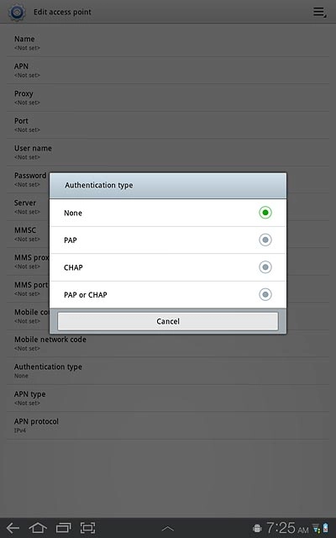Open recent apps icon in navigation bar
This screenshot has width=336, height=538.
pos(63,528)
